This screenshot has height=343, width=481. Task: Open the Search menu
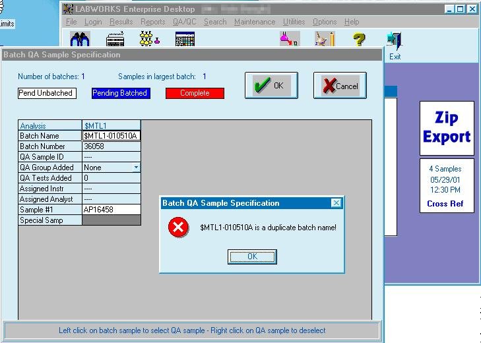coord(215,22)
